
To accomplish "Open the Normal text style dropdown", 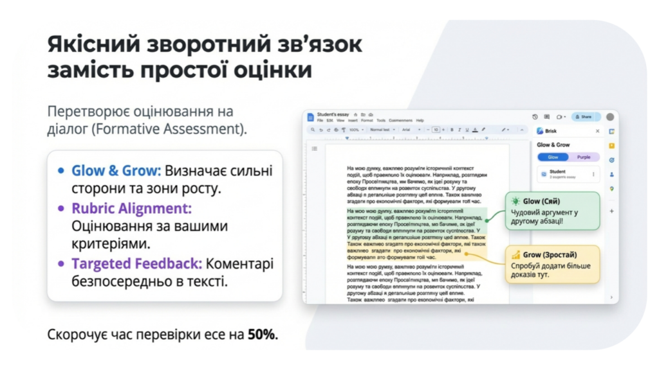I will coord(382,130).
